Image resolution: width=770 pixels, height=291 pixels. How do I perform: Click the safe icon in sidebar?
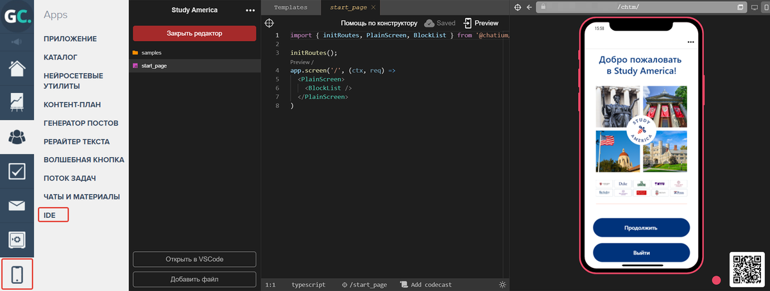pos(17,240)
